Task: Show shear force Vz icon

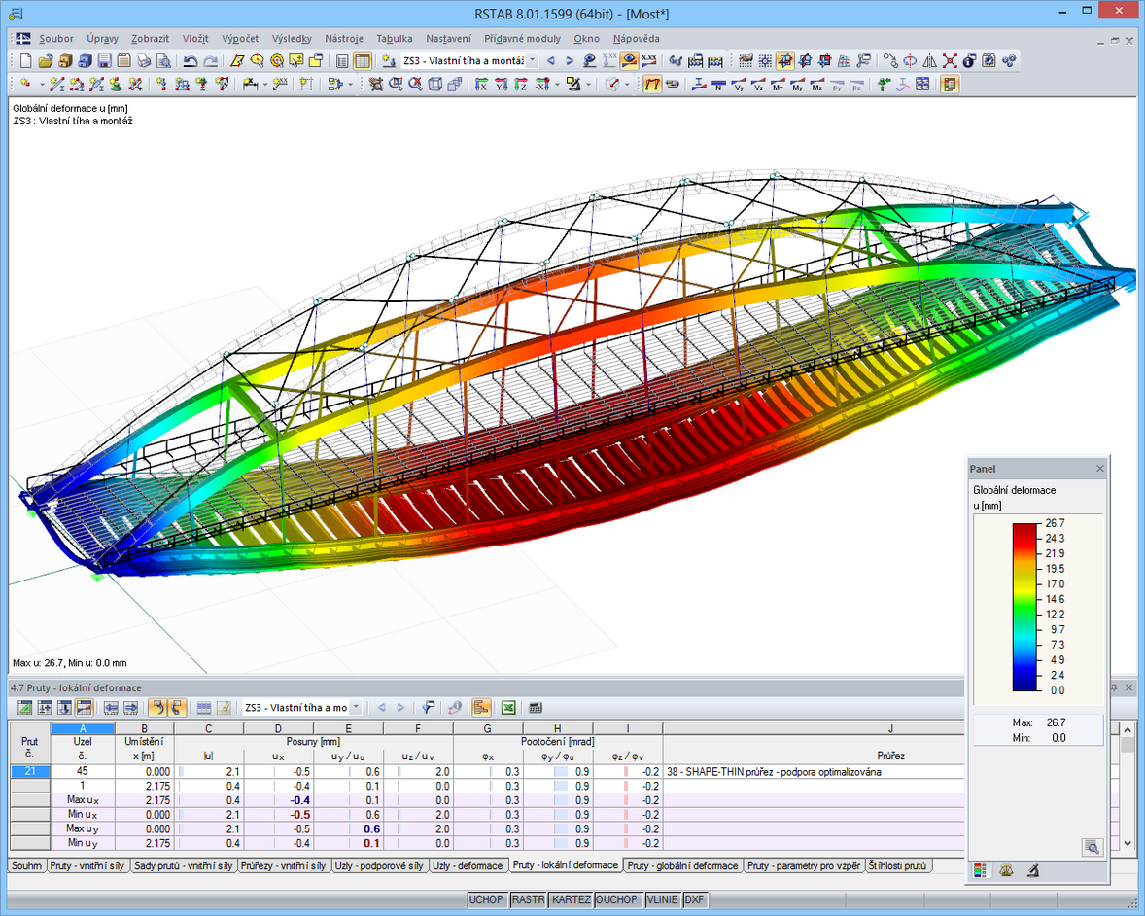Action: point(759,84)
